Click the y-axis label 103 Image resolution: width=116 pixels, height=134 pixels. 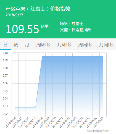click(5, 106)
